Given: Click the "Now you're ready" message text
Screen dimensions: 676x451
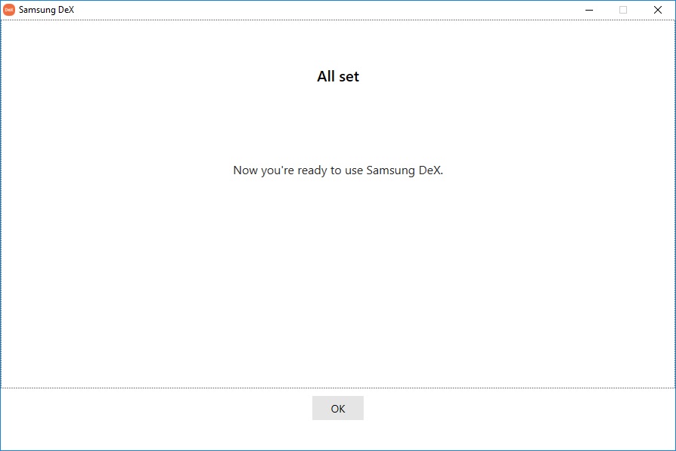Looking at the screenshot, I should click(x=338, y=170).
